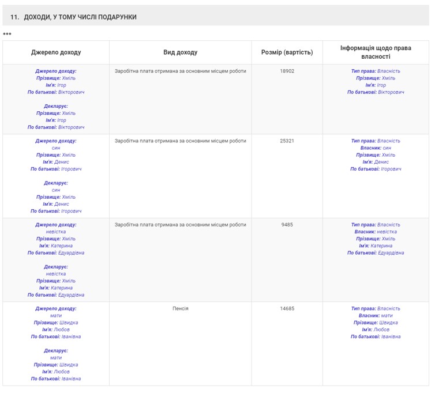Click the salary income type in Ігор's row
This screenshot has width=435, height=393.
pyautogui.click(x=180, y=71)
